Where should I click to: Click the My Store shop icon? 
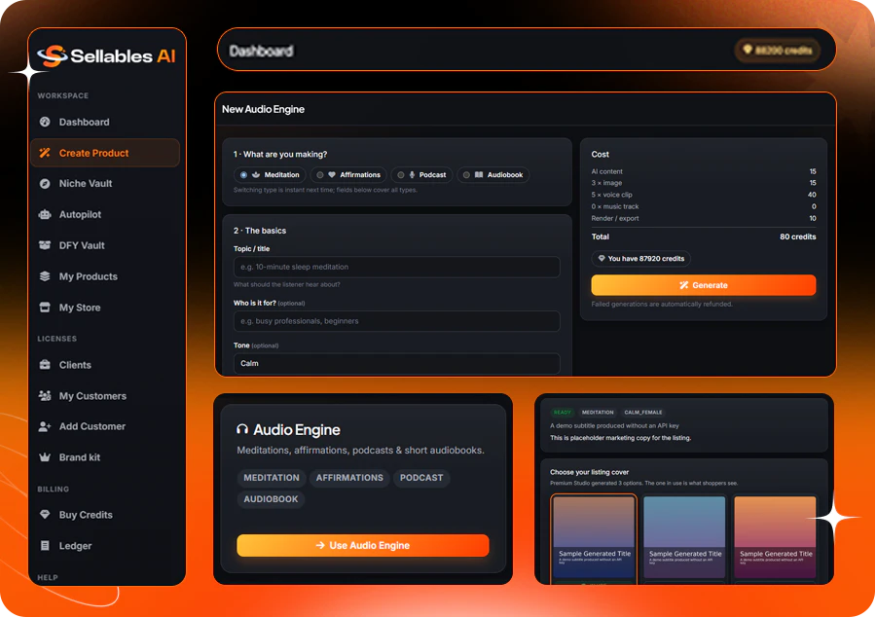45,308
